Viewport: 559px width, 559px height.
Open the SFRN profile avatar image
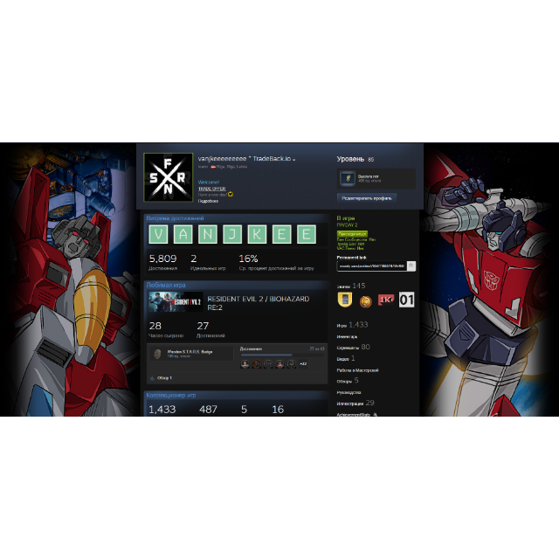click(x=168, y=177)
